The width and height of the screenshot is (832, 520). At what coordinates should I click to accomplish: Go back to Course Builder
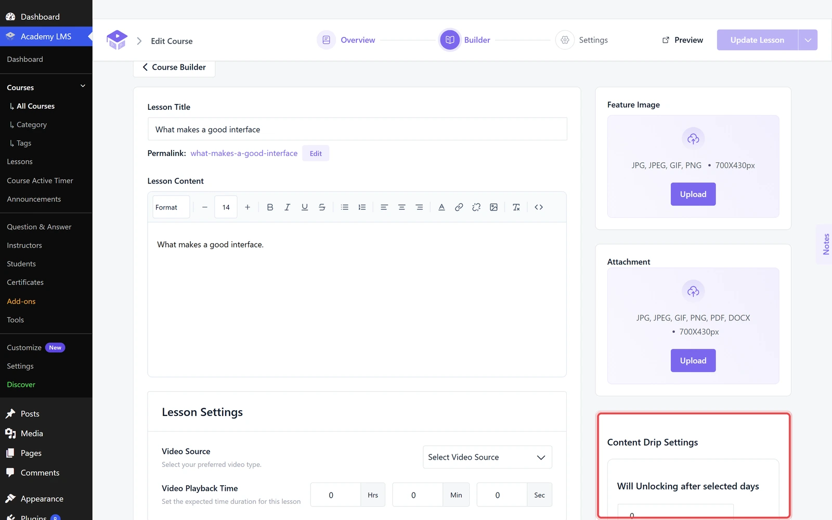coord(174,67)
